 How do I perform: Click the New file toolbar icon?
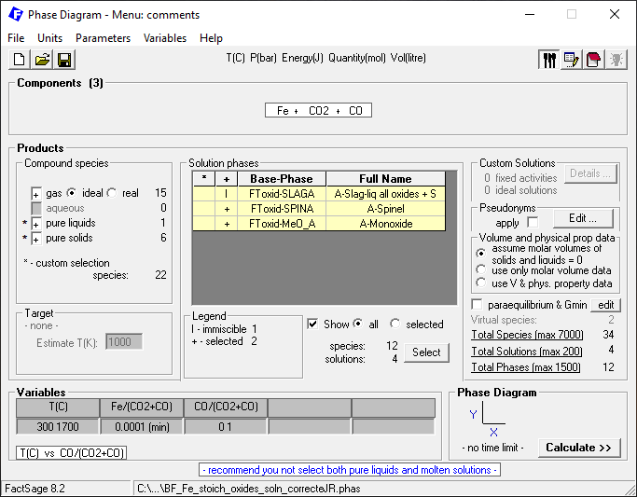(19, 60)
